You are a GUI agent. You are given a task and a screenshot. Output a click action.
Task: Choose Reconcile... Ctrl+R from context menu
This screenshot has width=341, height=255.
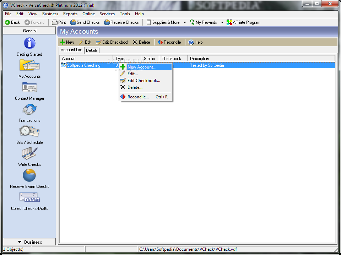(146, 97)
